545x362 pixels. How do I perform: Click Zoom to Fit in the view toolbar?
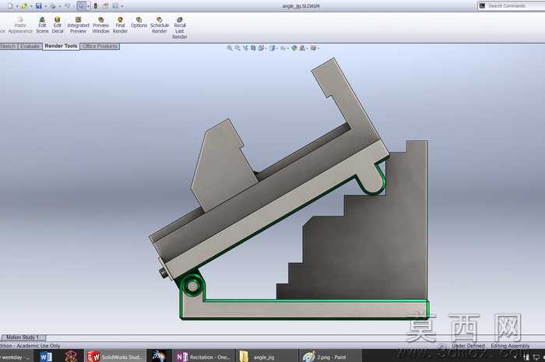pos(230,48)
